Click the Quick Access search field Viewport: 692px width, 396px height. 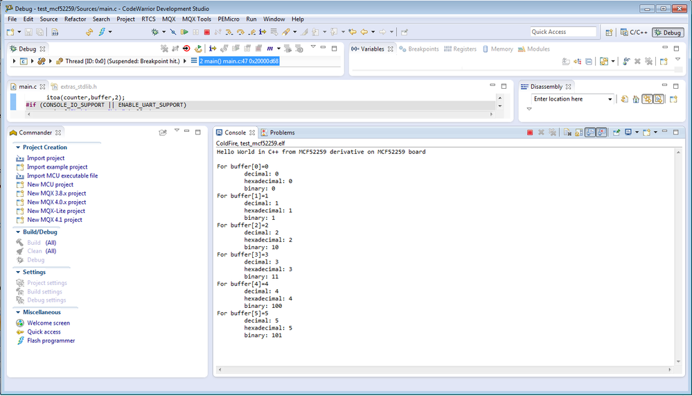(x=563, y=32)
